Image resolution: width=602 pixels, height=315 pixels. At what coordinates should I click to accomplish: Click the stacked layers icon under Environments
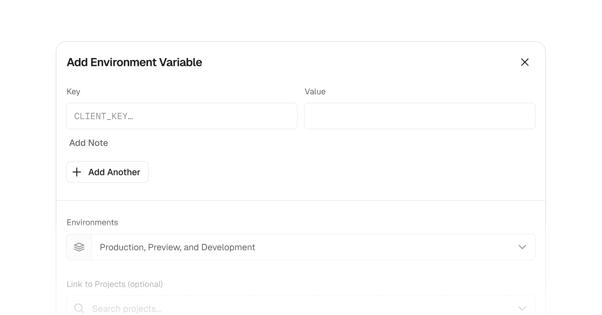(x=79, y=247)
